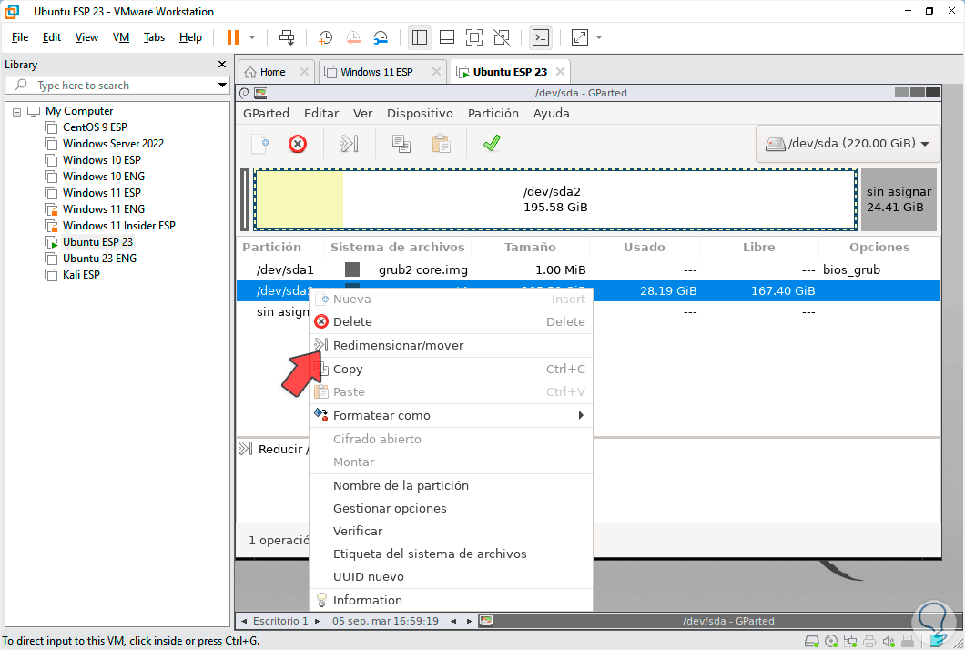
Task: Open the VMware Help menu
Action: pos(190,37)
